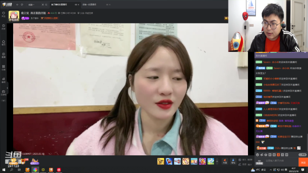The width and height of the screenshot is (308, 173).
Task: Click the orange Send (发送) button
Action: point(303,162)
